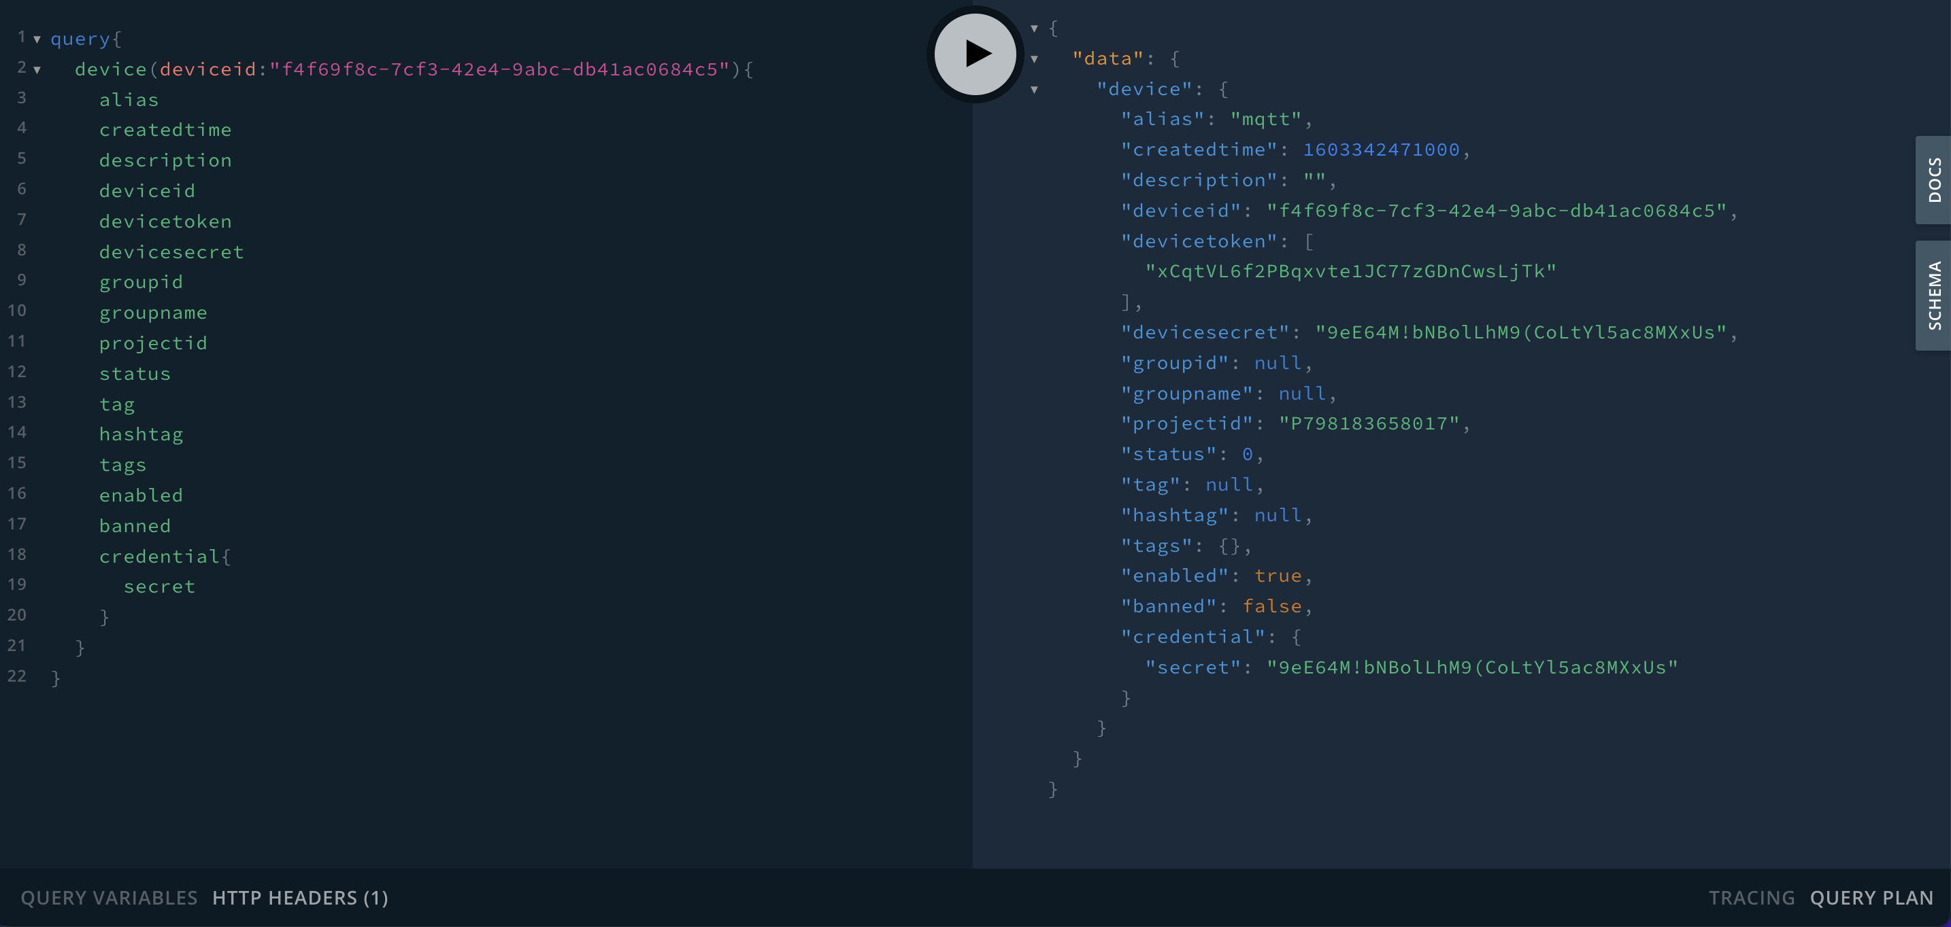Run the query with the play button
The width and height of the screenshot is (1951, 927).
click(x=975, y=54)
